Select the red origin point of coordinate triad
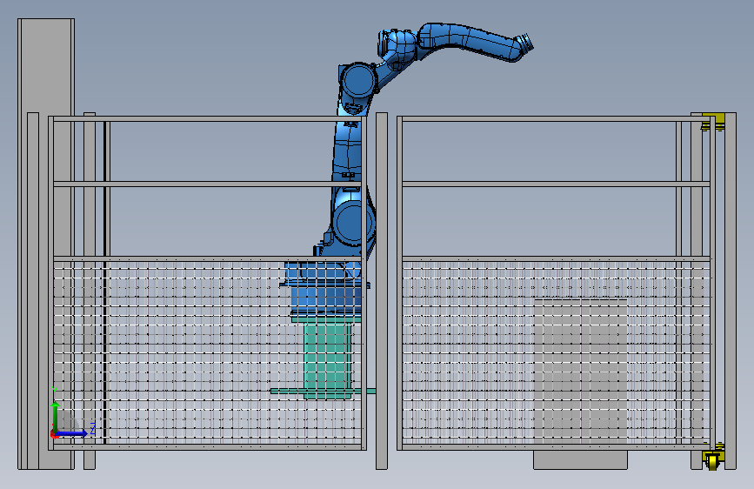754x489 pixels. coord(54,434)
